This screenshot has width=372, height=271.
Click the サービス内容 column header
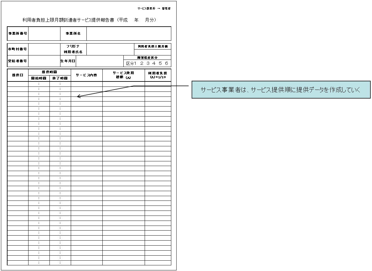(86, 75)
